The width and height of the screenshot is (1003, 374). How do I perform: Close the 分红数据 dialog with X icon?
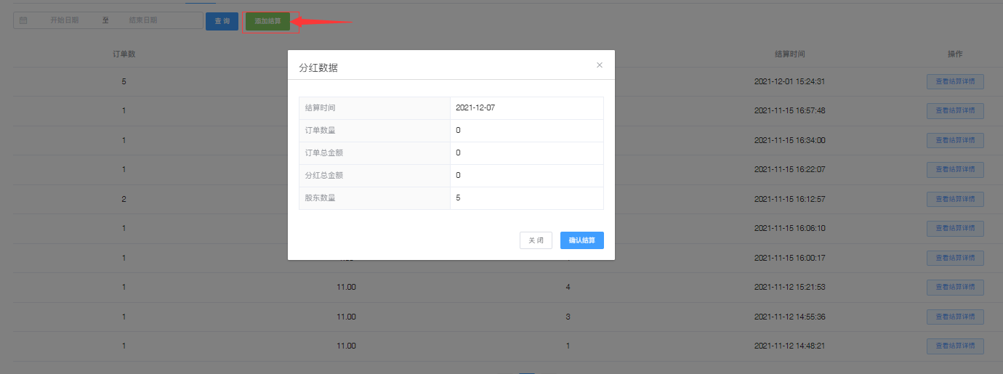(600, 65)
